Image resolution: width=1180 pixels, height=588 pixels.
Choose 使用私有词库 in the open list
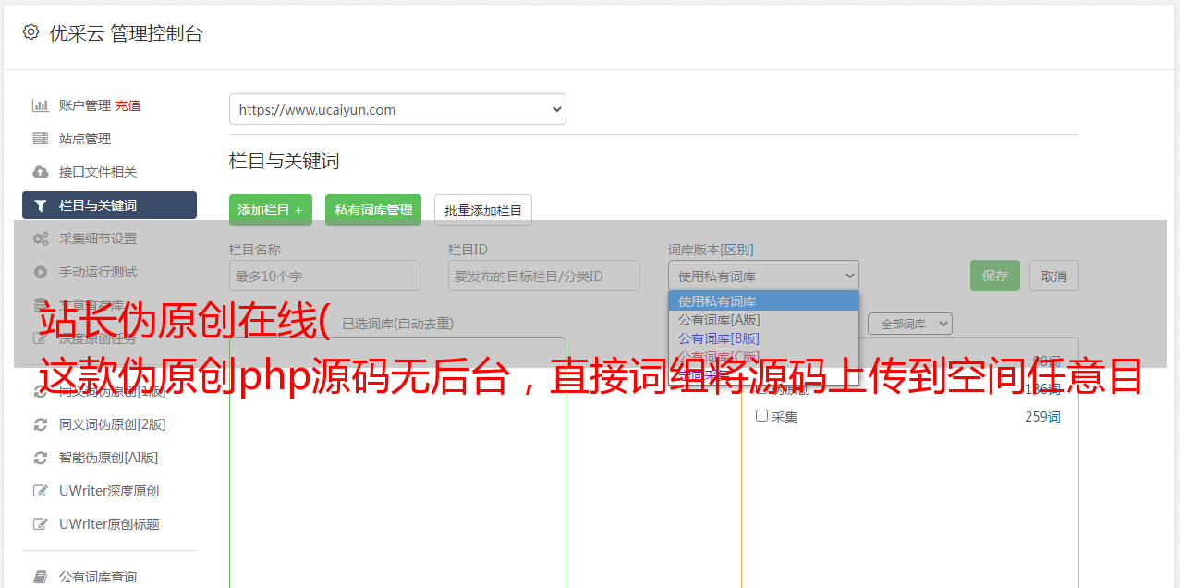pos(763,301)
